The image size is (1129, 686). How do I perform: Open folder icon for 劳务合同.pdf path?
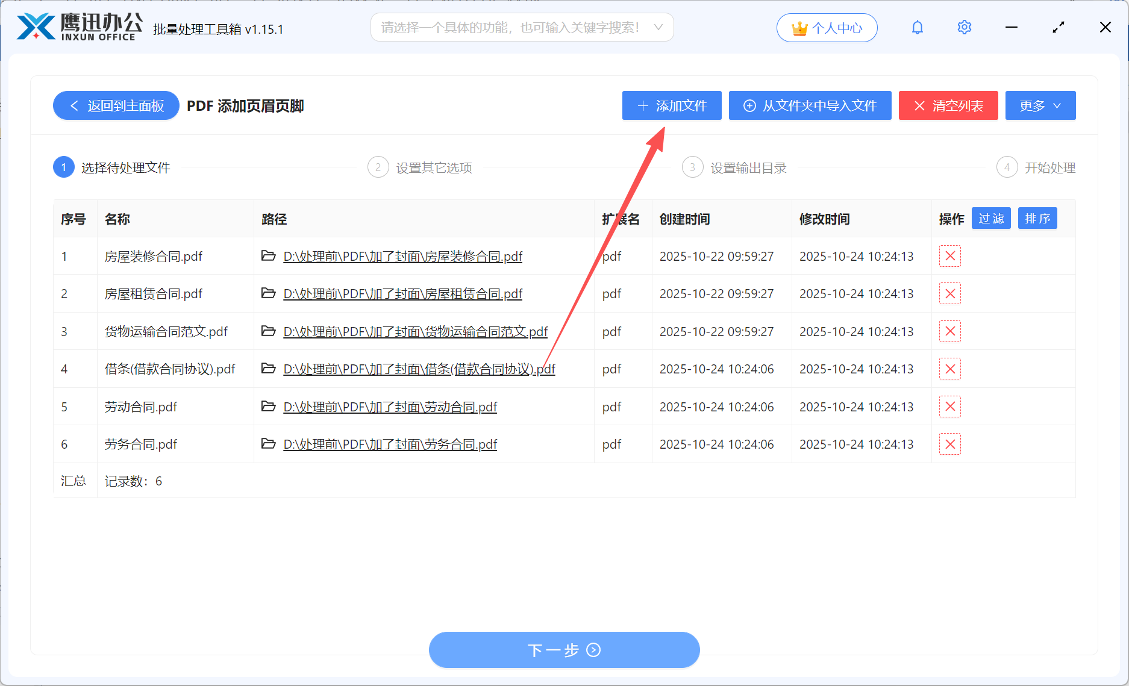click(x=268, y=444)
